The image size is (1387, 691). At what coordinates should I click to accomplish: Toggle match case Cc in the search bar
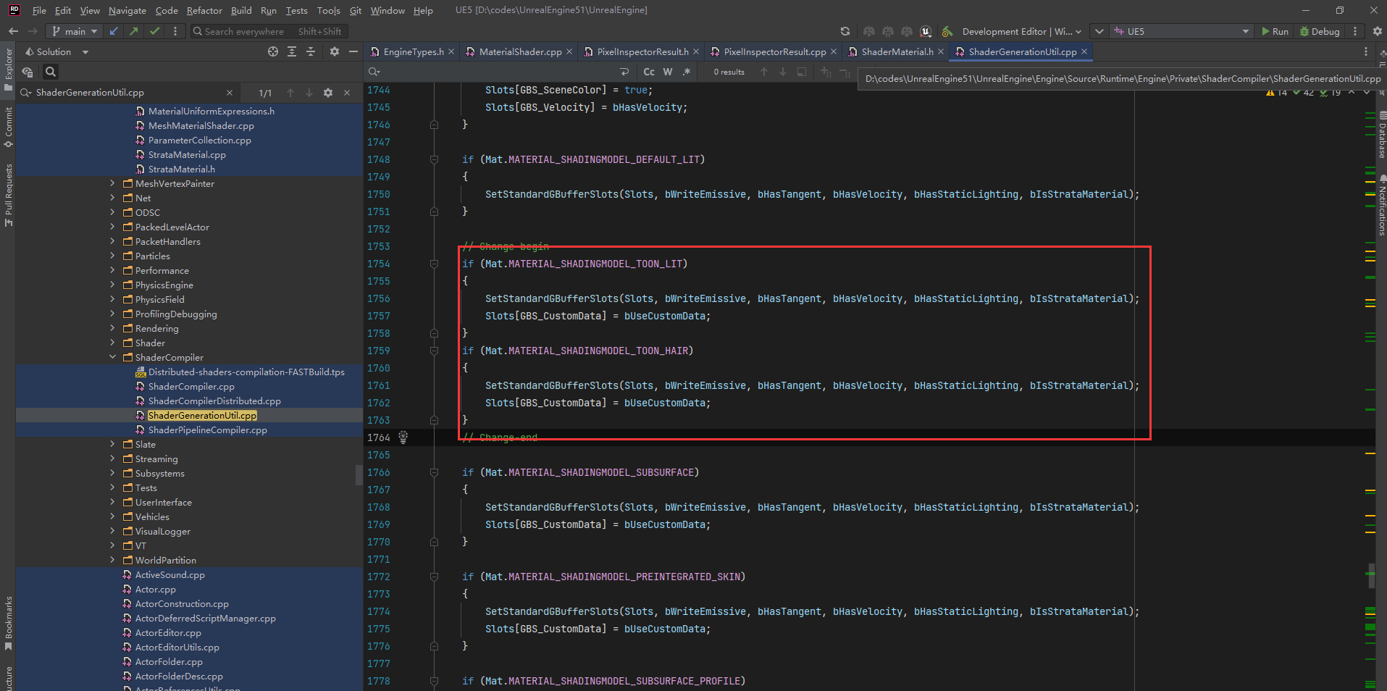point(648,72)
